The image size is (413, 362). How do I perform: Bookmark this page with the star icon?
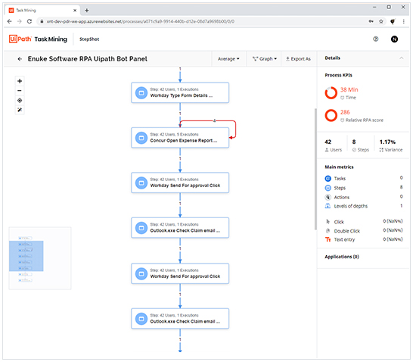[381, 21]
